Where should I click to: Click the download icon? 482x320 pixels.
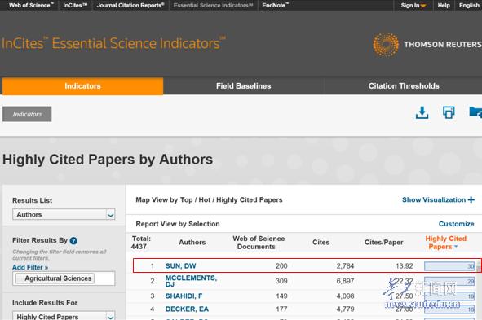422,112
